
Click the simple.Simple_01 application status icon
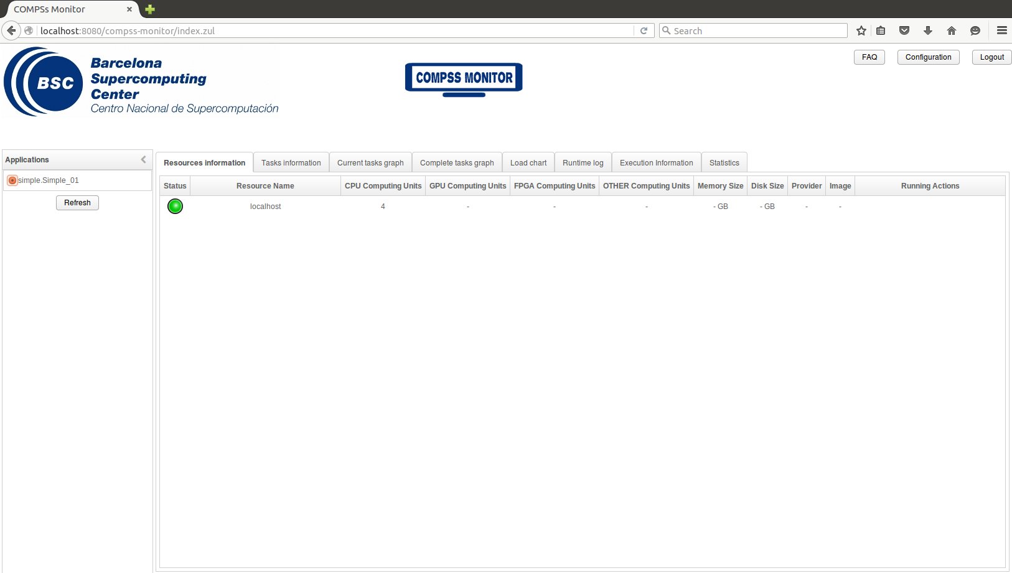(x=12, y=180)
